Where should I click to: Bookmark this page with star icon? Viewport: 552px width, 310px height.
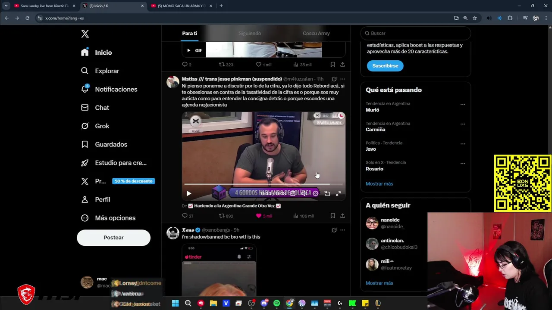pyautogui.click(x=475, y=18)
